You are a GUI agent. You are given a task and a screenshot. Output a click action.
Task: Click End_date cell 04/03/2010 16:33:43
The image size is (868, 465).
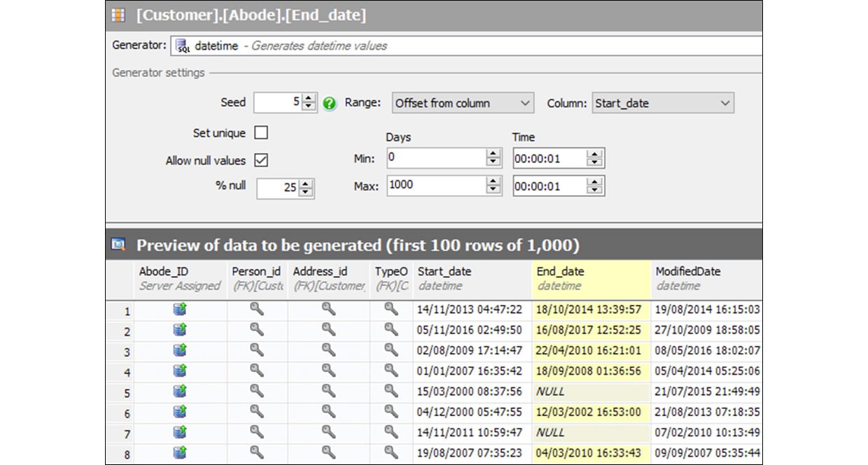pyautogui.click(x=591, y=453)
